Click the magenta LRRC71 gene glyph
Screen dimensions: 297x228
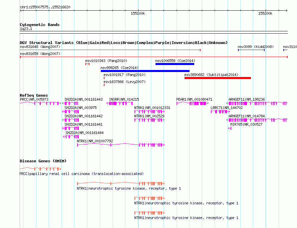point(220,112)
